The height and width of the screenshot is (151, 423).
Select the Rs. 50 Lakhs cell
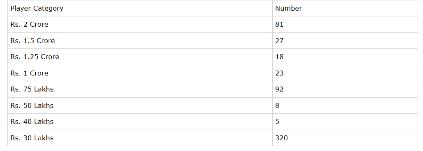(140, 105)
